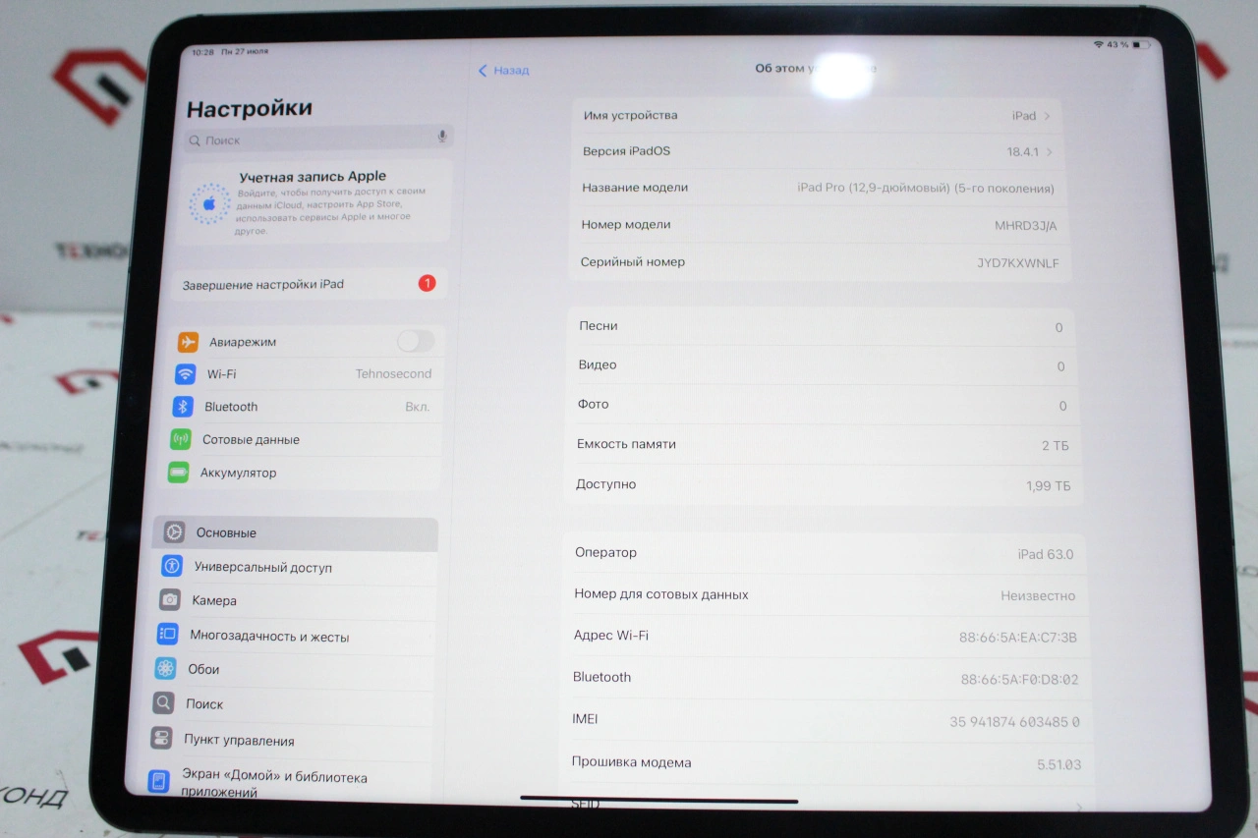
Task: Tap the Оператор value iPad 63.0
Action: (1046, 554)
